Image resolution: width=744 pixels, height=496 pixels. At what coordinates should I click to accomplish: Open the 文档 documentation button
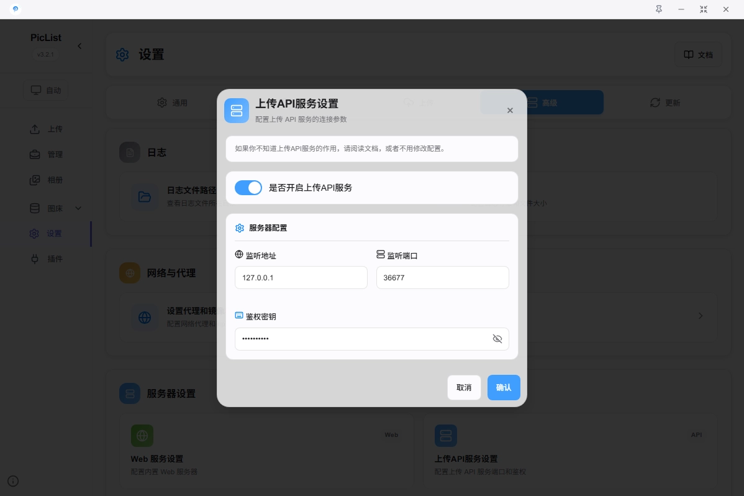(x=699, y=55)
